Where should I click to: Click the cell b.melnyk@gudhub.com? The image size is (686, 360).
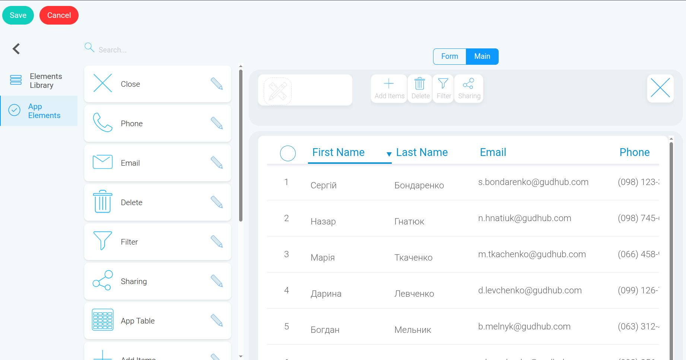click(524, 326)
